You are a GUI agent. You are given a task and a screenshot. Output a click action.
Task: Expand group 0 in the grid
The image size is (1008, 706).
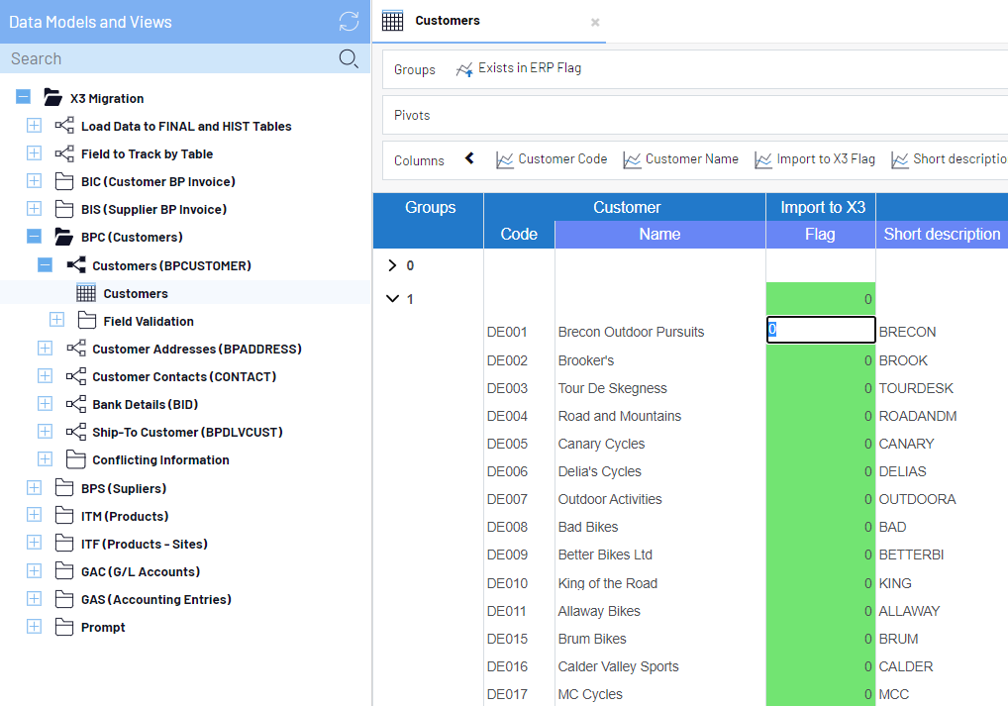coord(392,265)
